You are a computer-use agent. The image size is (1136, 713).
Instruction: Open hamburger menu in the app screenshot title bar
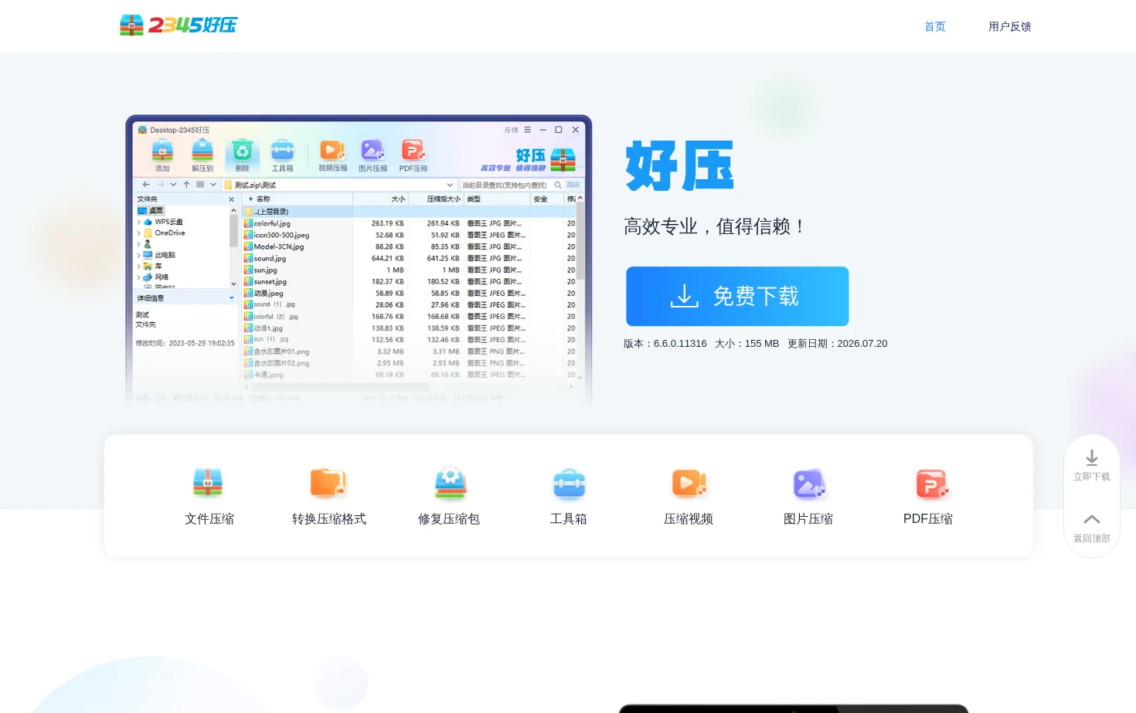coord(527,130)
